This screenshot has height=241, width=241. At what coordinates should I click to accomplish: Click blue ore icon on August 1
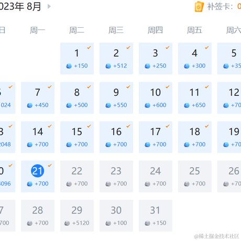tap(69, 66)
